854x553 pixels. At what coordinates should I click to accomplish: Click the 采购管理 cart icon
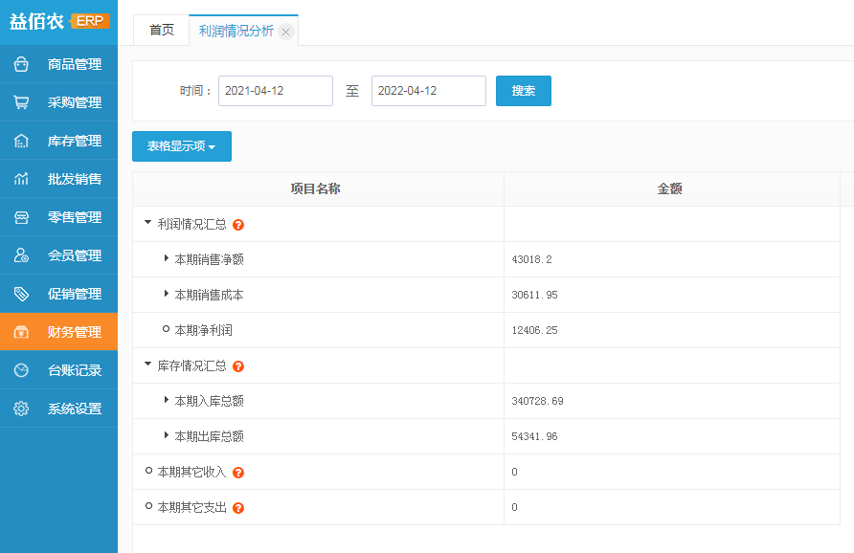(21, 102)
